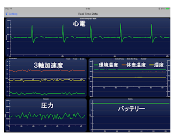Image resolution: width=176 pixels, height=137 pixels.
Task: Tap the 87% battery percentage text
Action: click(x=163, y=9)
